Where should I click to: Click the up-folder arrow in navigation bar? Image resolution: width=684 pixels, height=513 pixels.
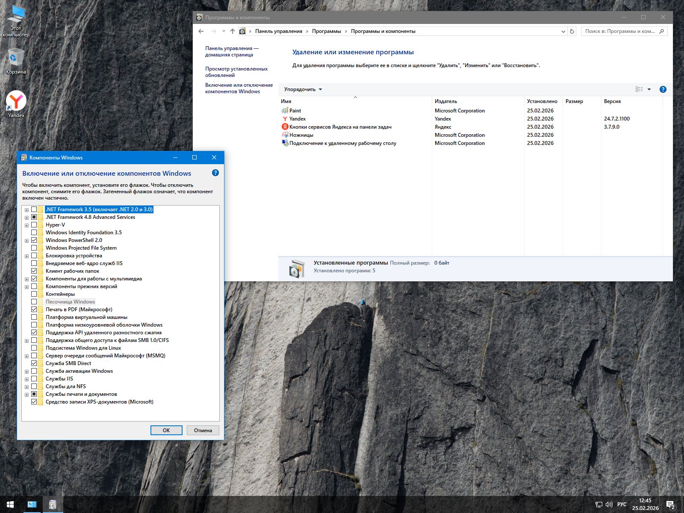point(233,31)
